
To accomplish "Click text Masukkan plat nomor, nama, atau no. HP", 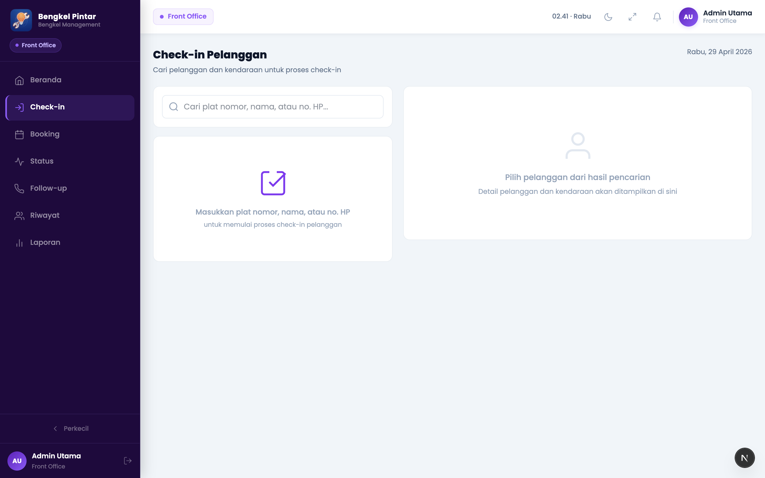I will click(273, 212).
